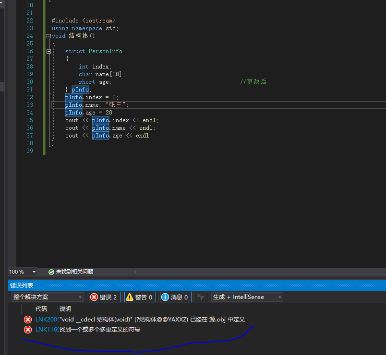This screenshot has width=386, height=355.
Task: Click the red error icon for LNK1169
Action: pos(28,330)
